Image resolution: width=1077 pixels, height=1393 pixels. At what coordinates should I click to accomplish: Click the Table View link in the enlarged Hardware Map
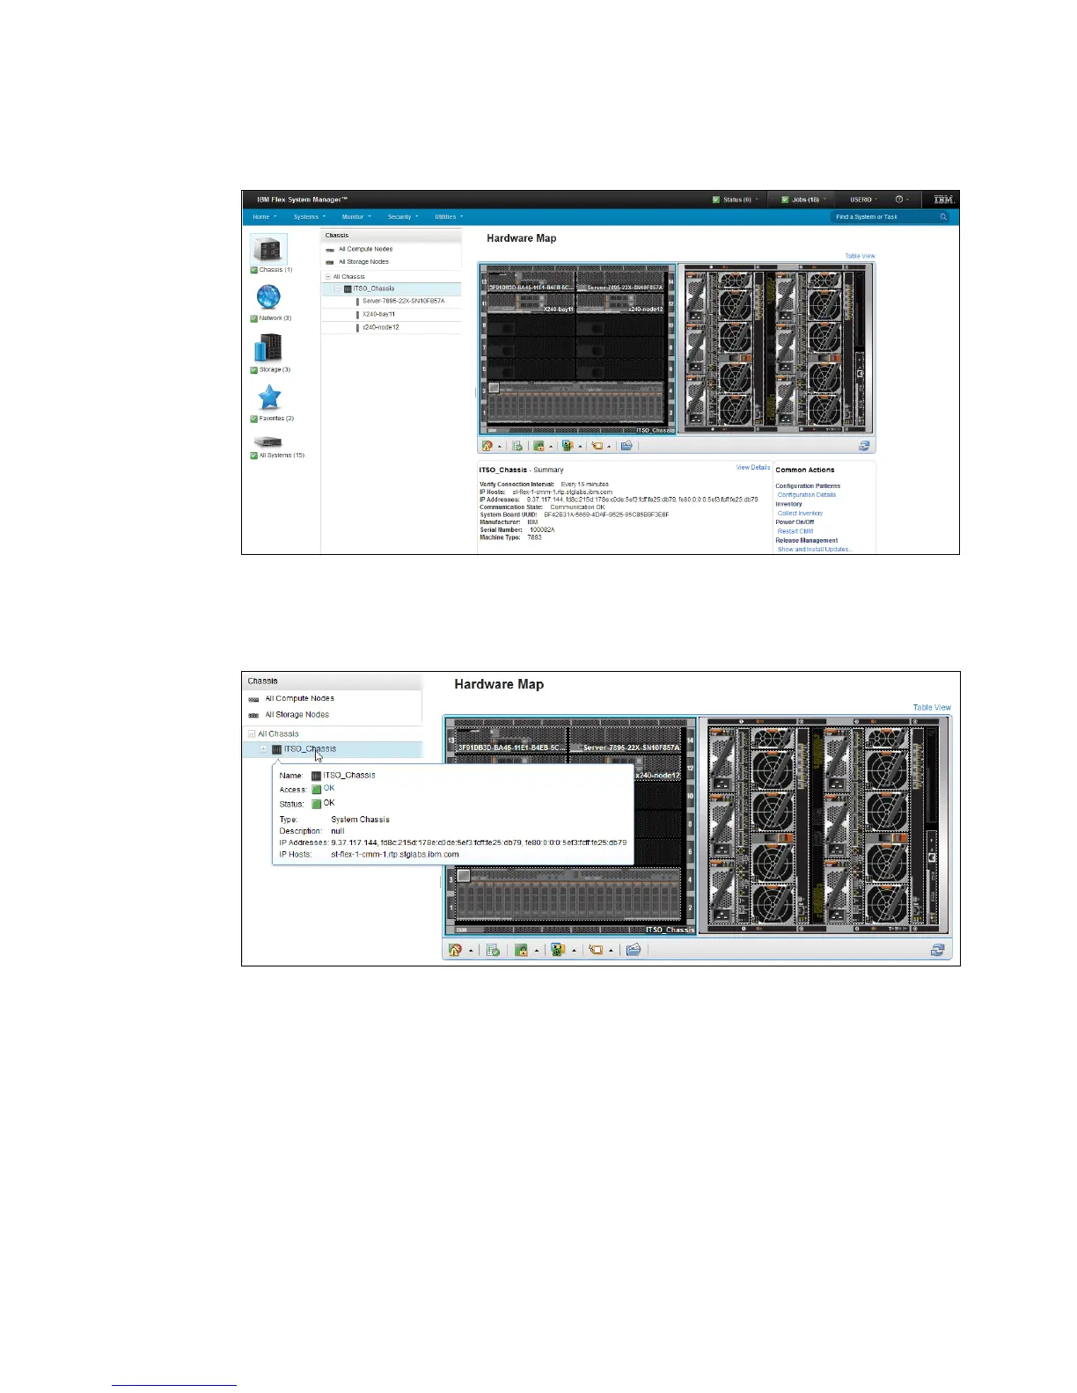click(932, 707)
